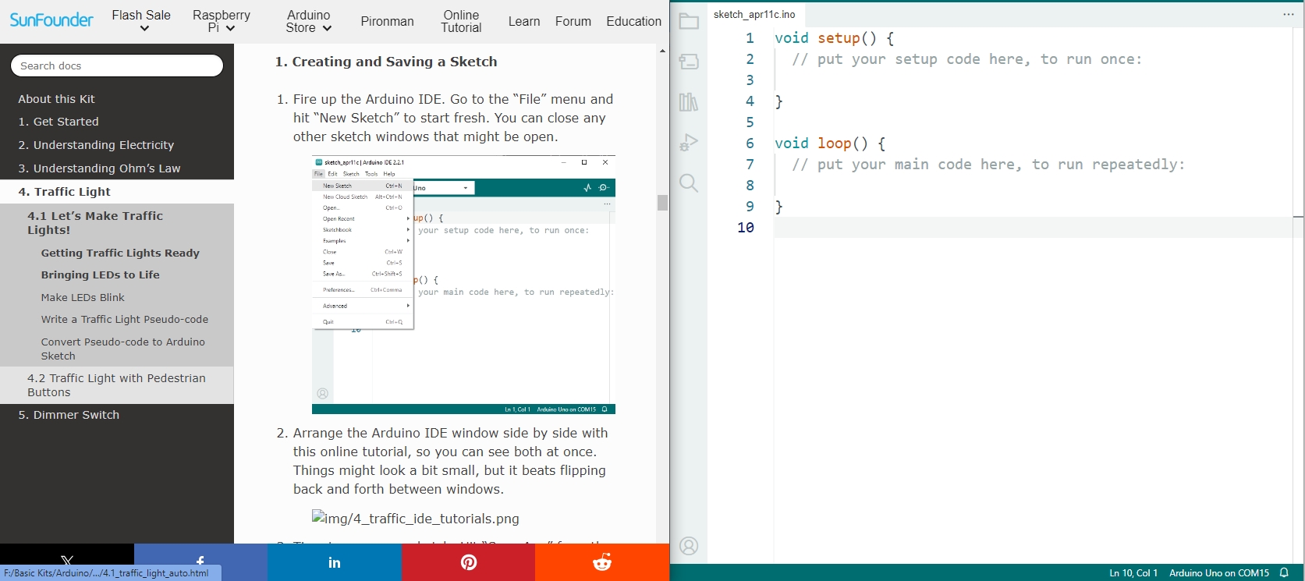Screen dimensions: 1305x581
Task: Click Ln 10, Col 1 in status bar
Action: tap(1133, 573)
